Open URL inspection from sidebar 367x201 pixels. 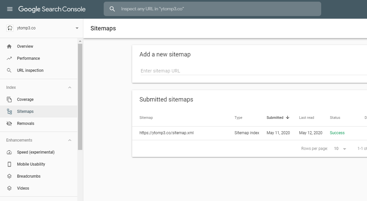(x=30, y=70)
